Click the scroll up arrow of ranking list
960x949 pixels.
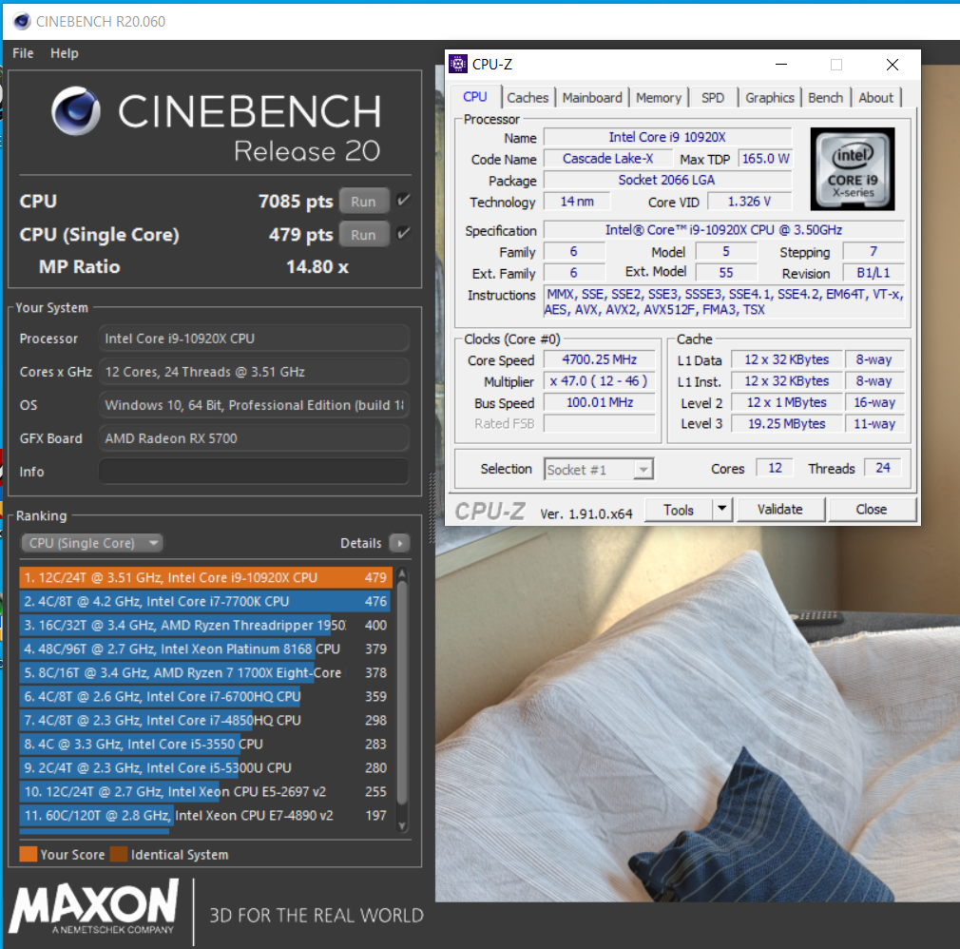point(402,573)
